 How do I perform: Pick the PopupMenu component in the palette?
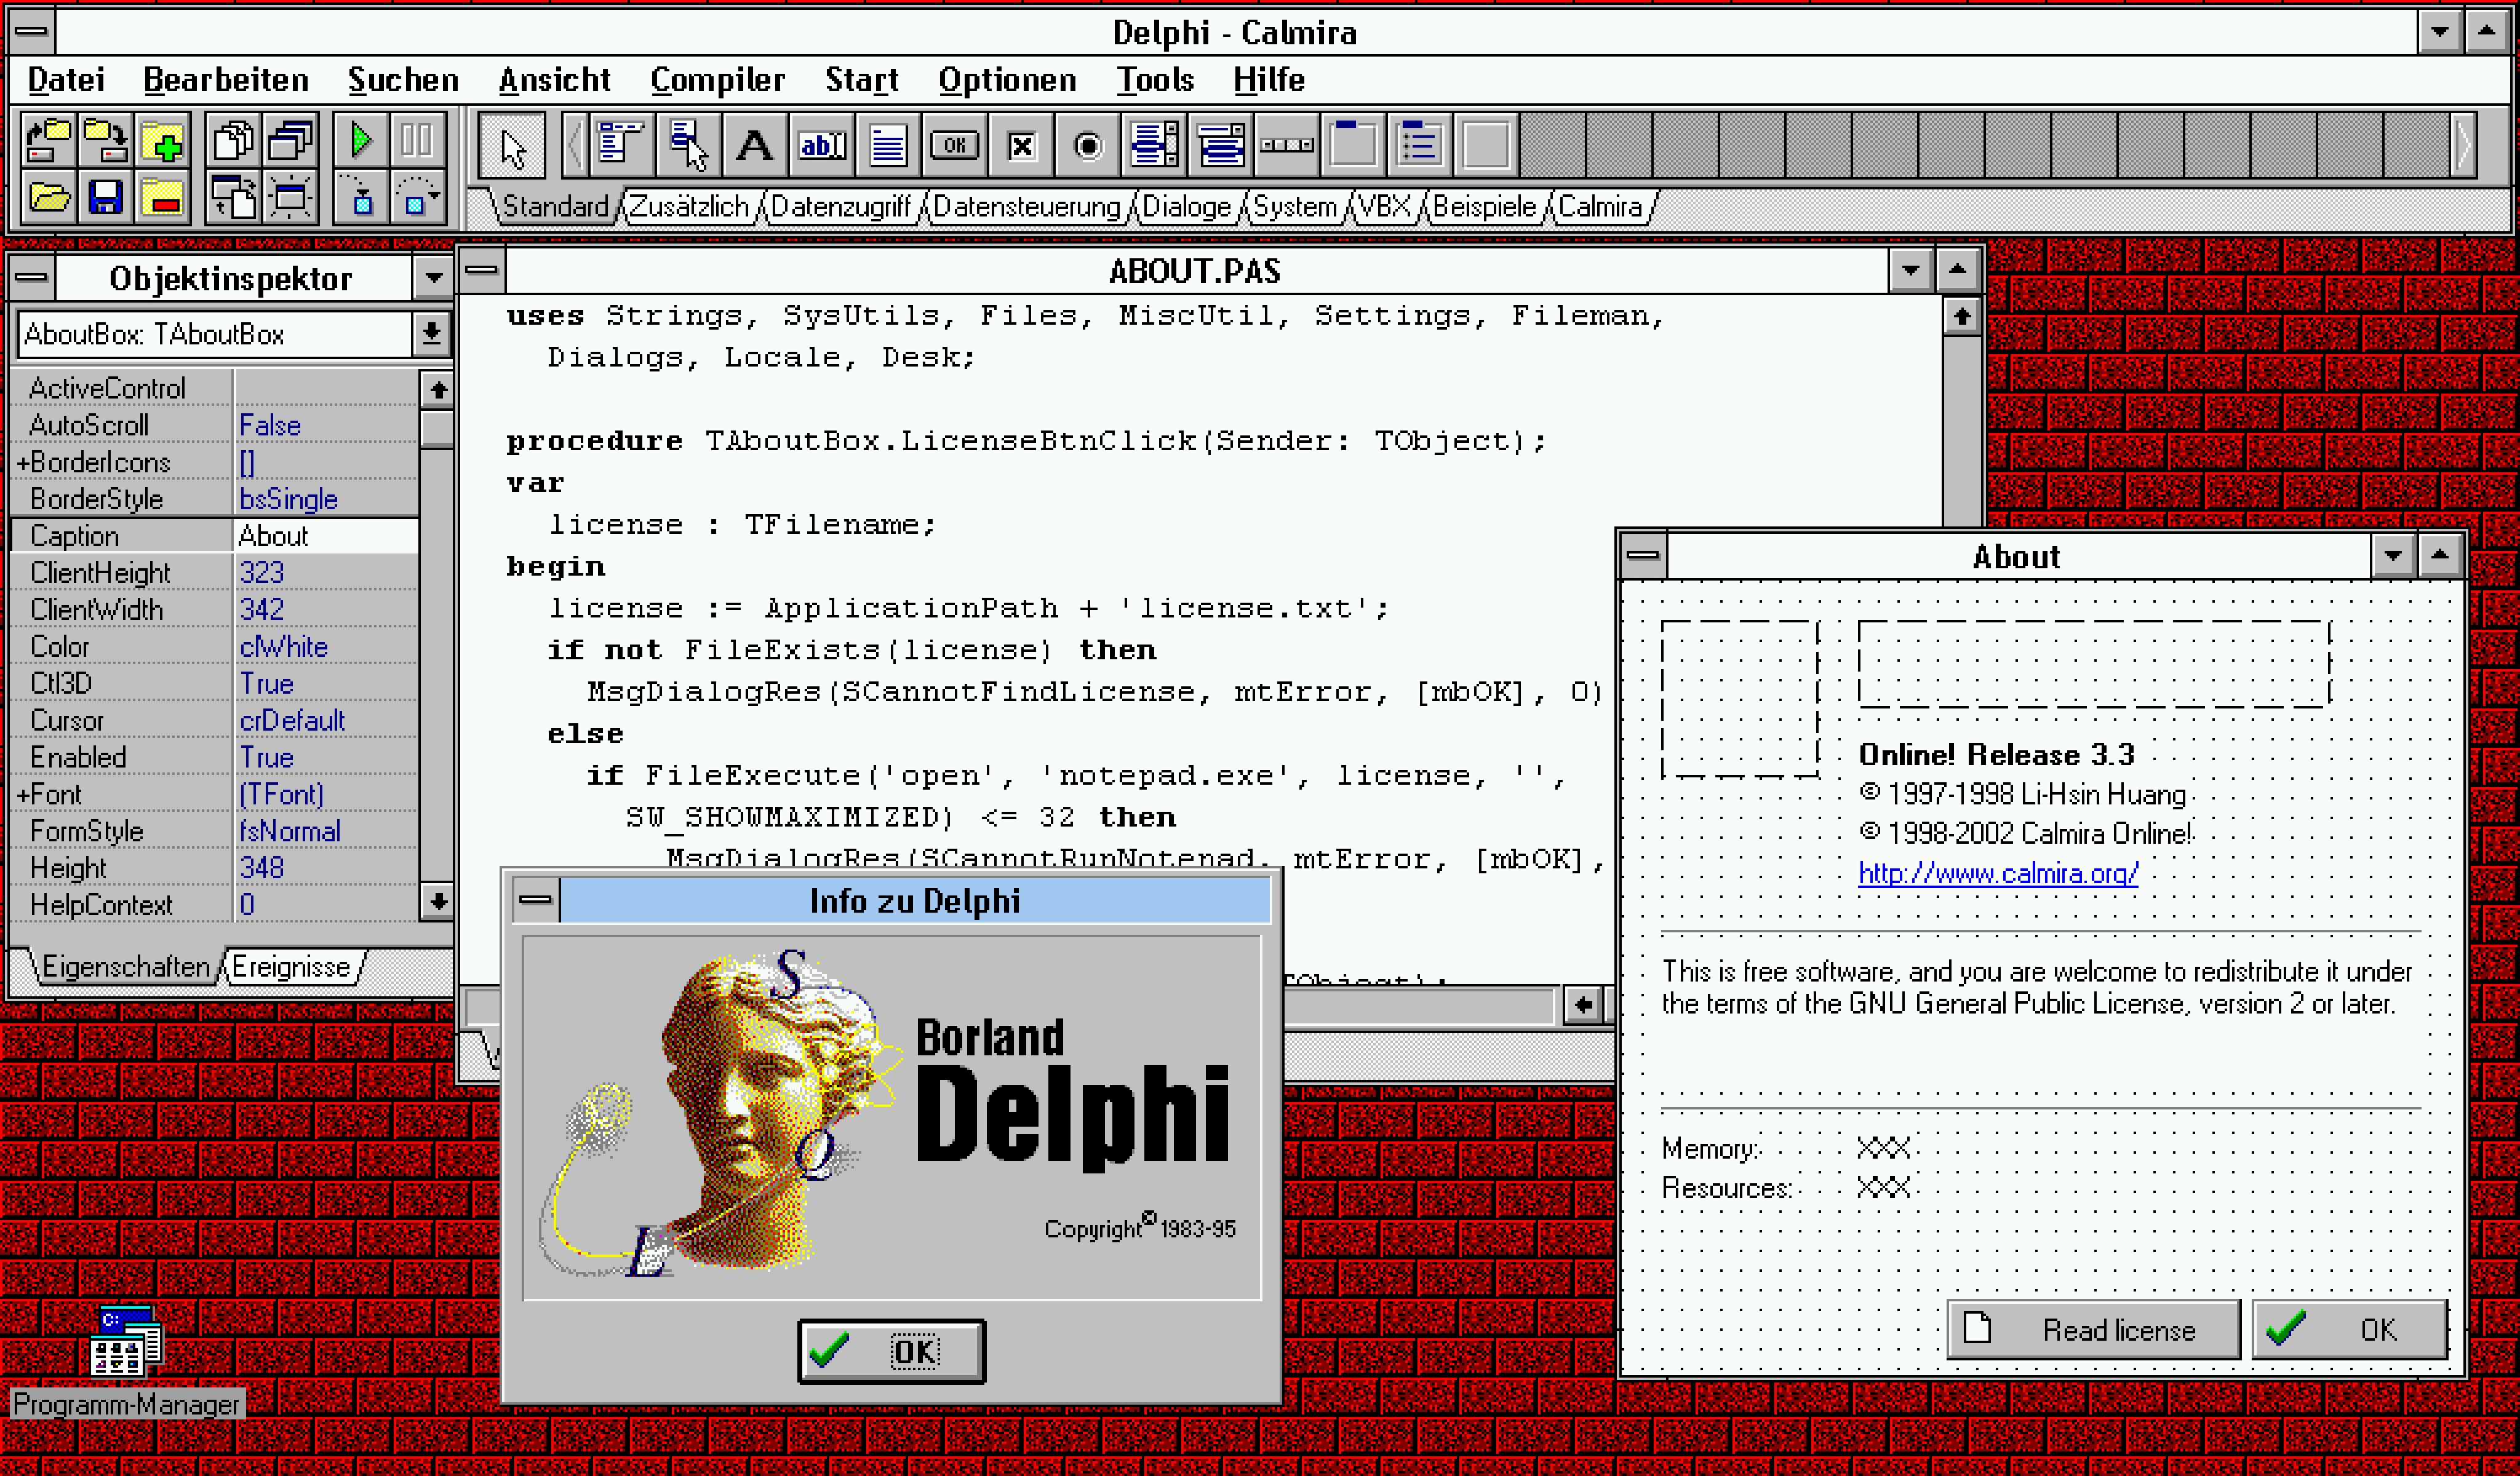tap(688, 146)
